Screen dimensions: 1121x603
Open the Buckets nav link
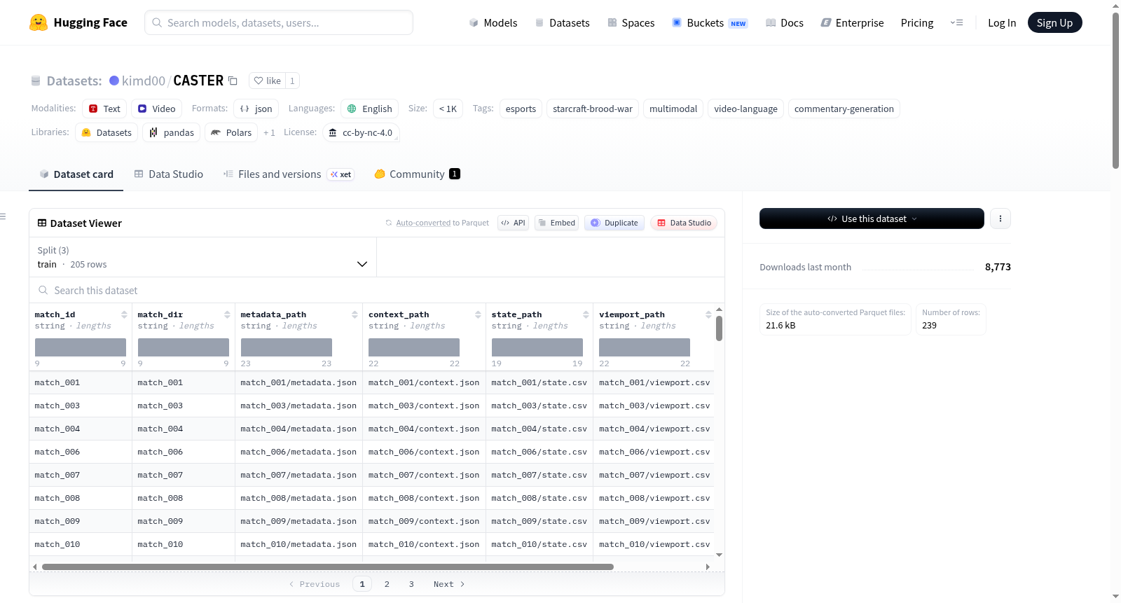tap(710, 22)
